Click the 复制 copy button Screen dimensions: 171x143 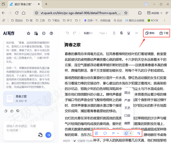coord(150,33)
